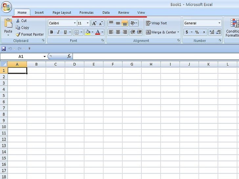Open Conditional Formatting

(232, 28)
